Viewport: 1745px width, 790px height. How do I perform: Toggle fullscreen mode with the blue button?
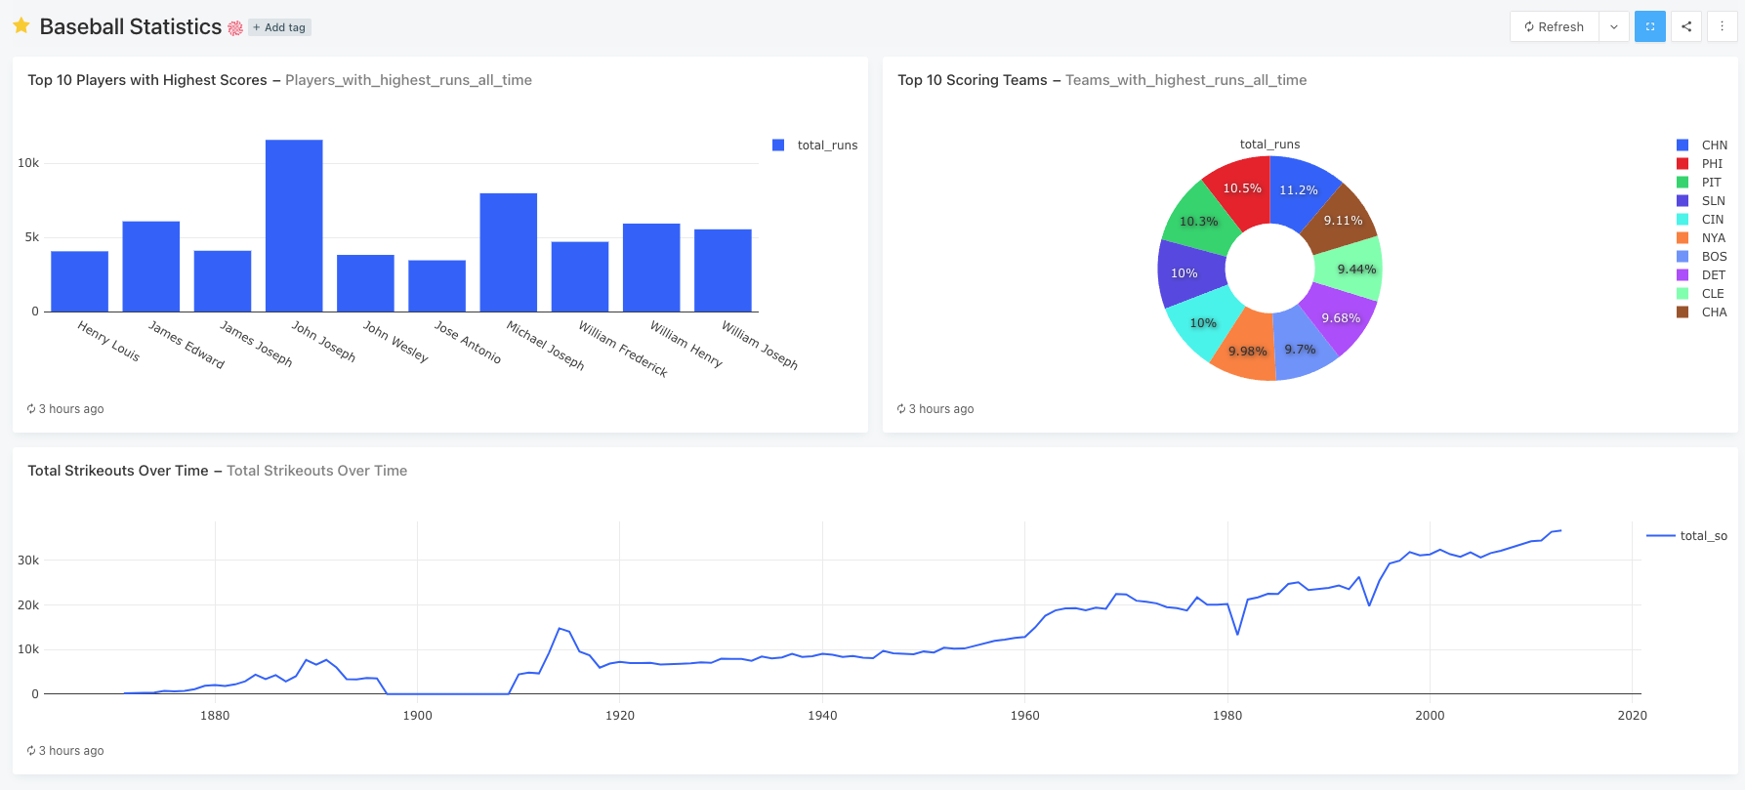coord(1649,26)
